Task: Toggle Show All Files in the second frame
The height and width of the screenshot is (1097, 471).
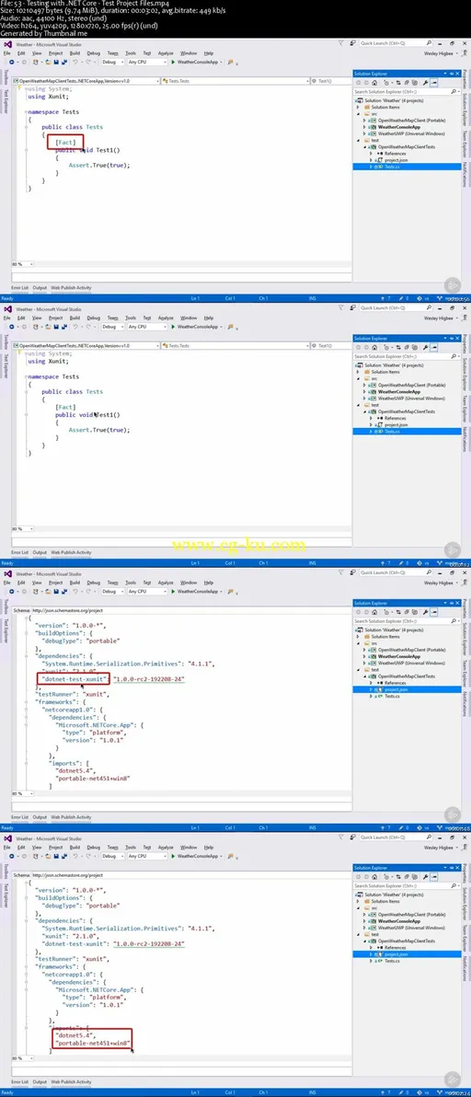Action: (414, 347)
